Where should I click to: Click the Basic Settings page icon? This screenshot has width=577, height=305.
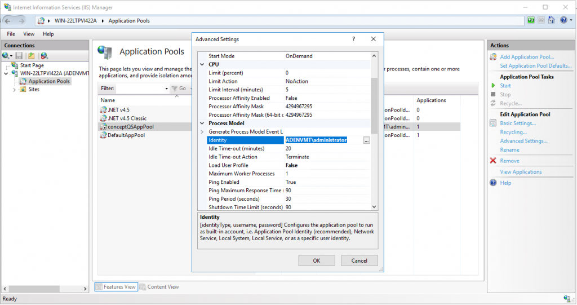pyautogui.click(x=493, y=123)
